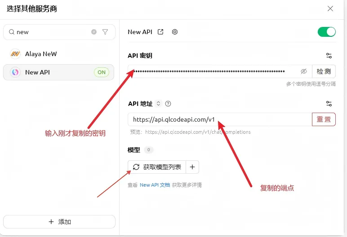Click the 模型 count badge 0
347x237 pixels.
click(x=148, y=150)
